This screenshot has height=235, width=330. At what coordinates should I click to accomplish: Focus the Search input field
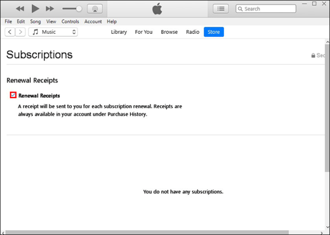click(x=266, y=9)
